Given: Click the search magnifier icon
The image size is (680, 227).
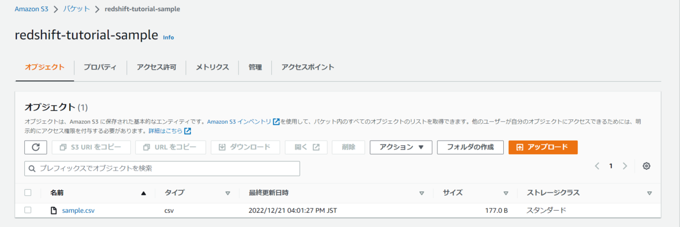Looking at the screenshot, I should (33, 168).
